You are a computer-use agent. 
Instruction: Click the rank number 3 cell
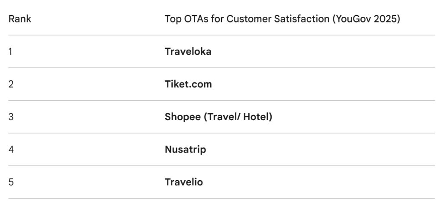pyautogui.click(x=11, y=117)
